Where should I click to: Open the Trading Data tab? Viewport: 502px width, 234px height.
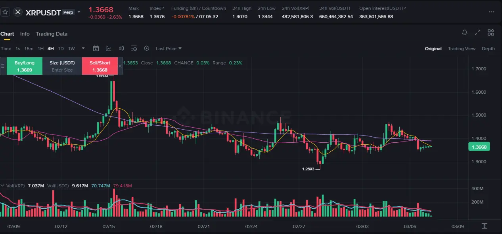point(52,34)
